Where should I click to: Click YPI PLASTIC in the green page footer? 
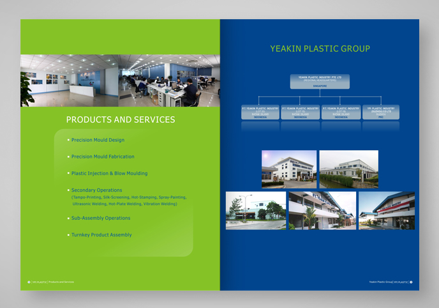40,282
